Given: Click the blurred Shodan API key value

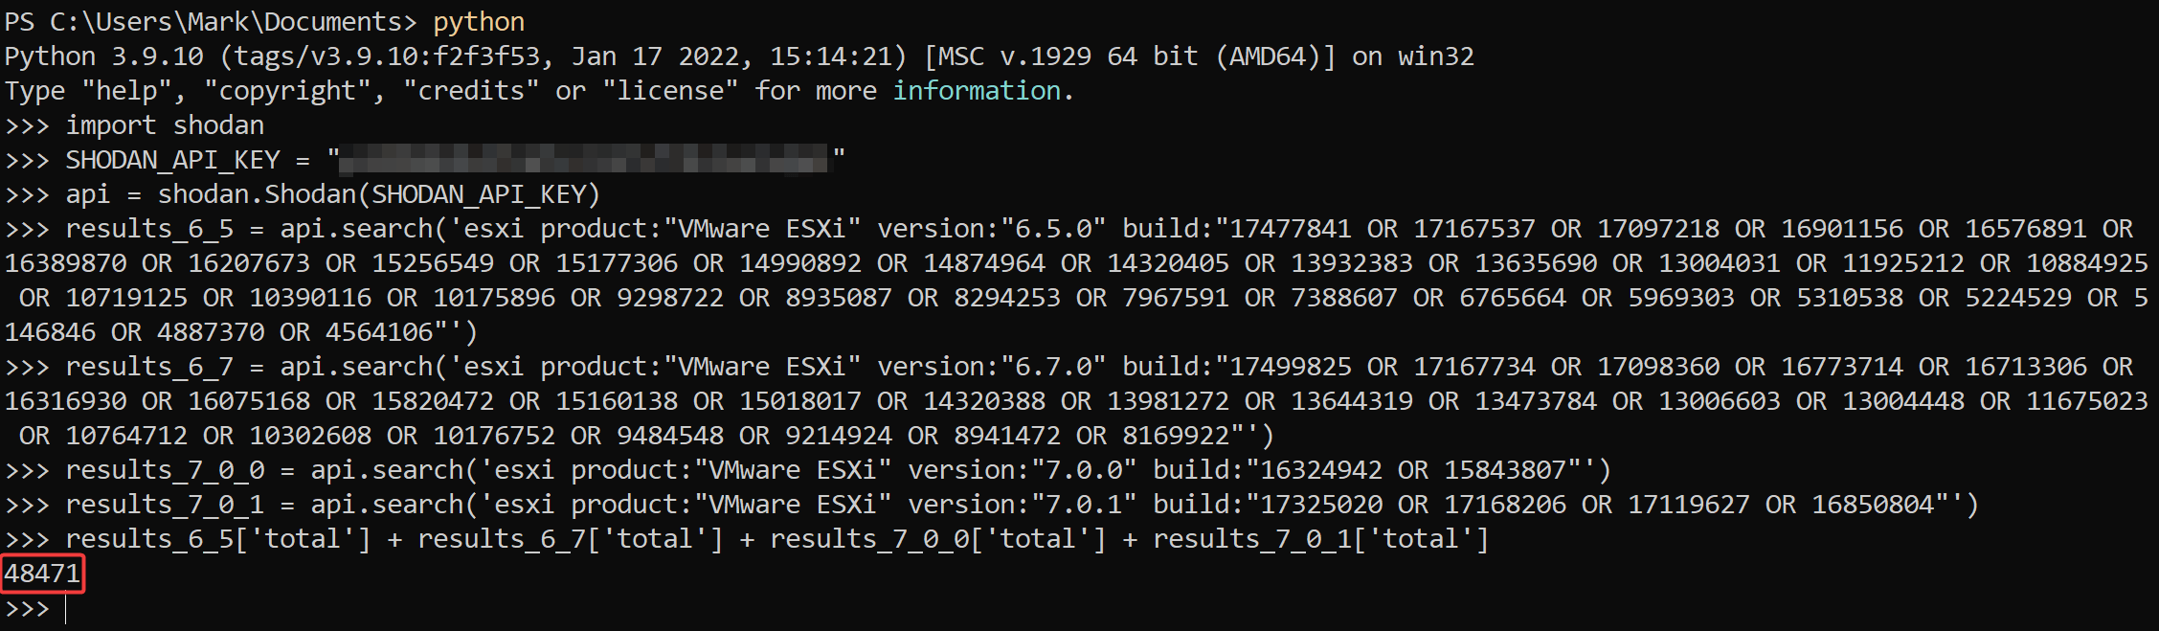Looking at the screenshot, I should coord(584,159).
